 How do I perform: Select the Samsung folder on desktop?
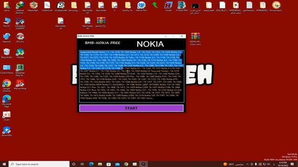pyautogui.click(x=74, y=6)
